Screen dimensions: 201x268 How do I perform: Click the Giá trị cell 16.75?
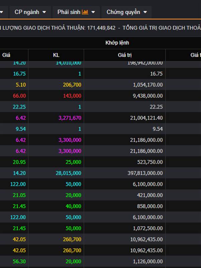pos(156,74)
